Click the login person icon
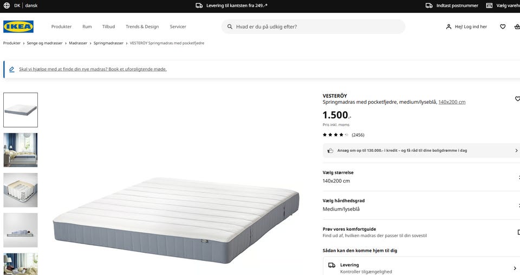This screenshot has width=520, height=275. click(x=448, y=26)
